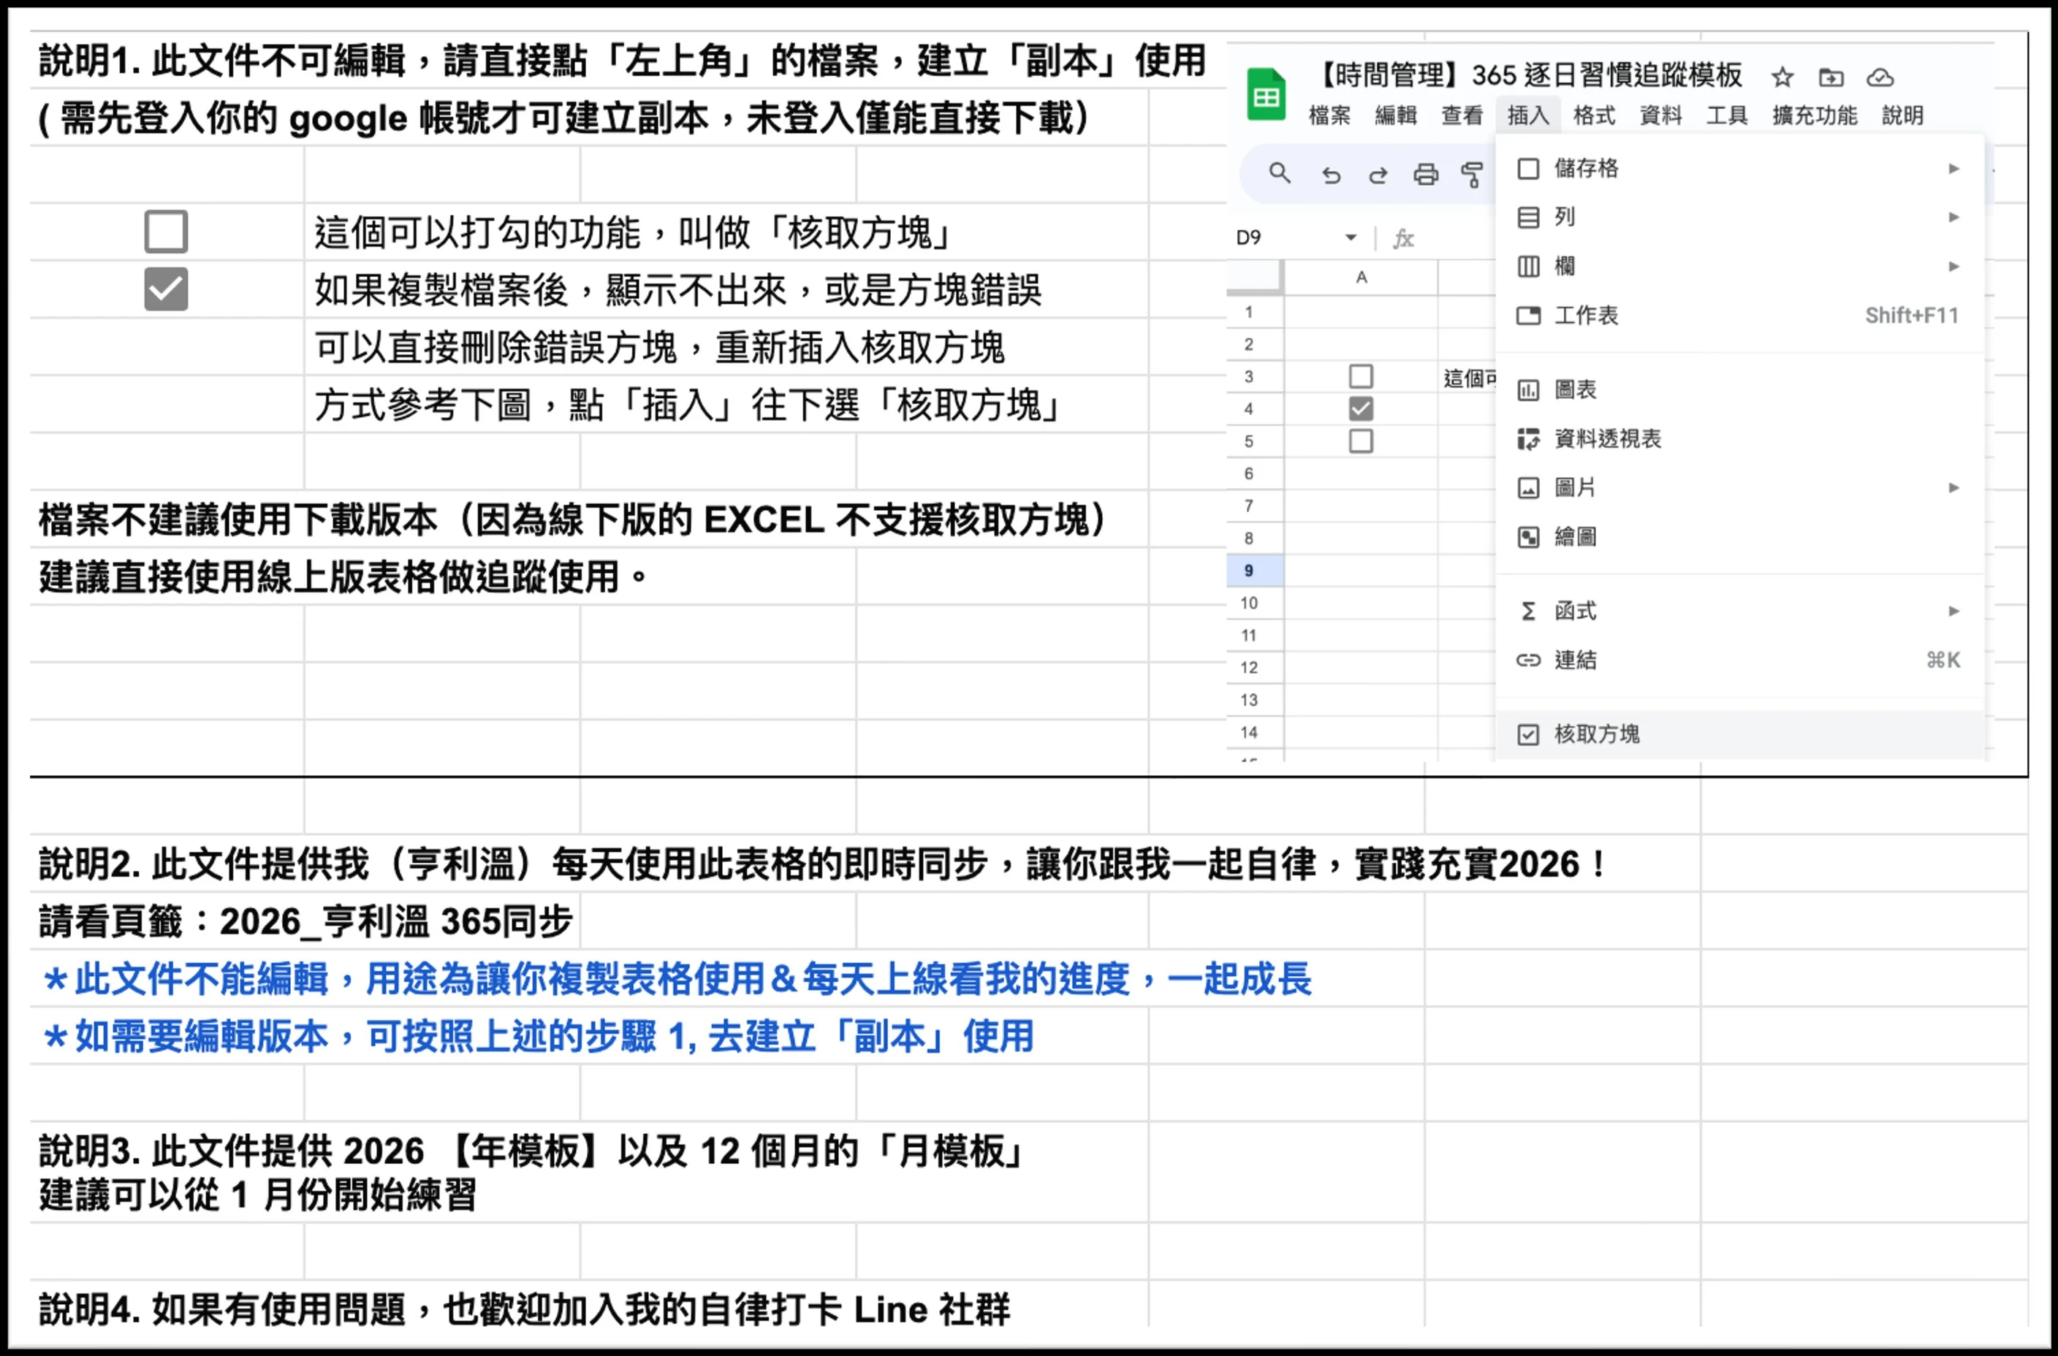Click the green Google Sheets logo icon
The height and width of the screenshot is (1356, 2058).
[x=1266, y=94]
